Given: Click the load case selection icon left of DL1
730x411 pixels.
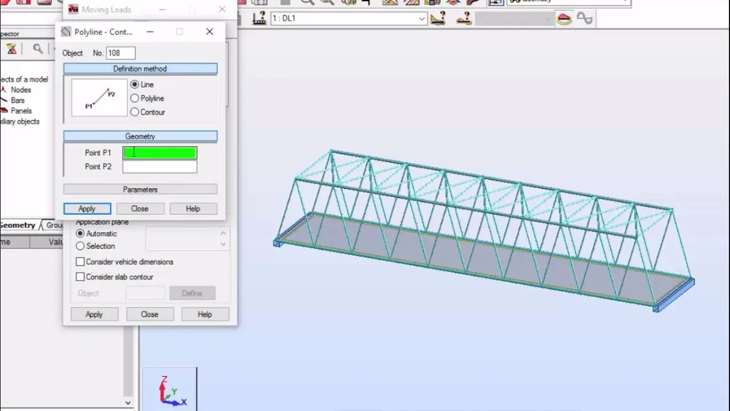Looking at the screenshot, I should pyautogui.click(x=259, y=19).
